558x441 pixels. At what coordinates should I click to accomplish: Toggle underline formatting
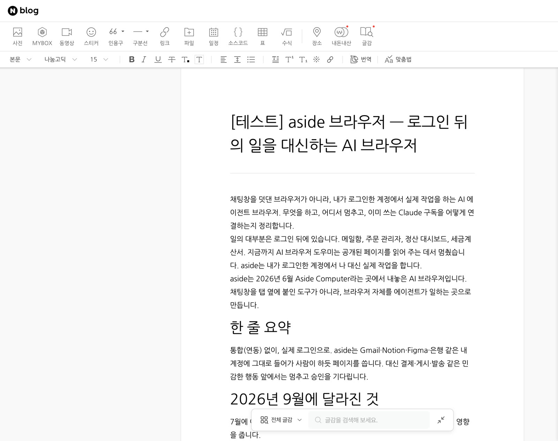pyautogui.click(x=158, y=59)
